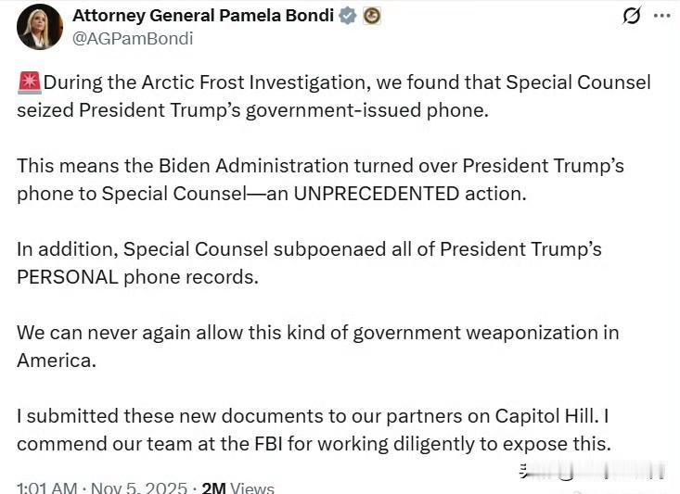The height and width of the screenshot is (494, 680).
Task: Click the red siren emoji
Action: tap(30, 82)
